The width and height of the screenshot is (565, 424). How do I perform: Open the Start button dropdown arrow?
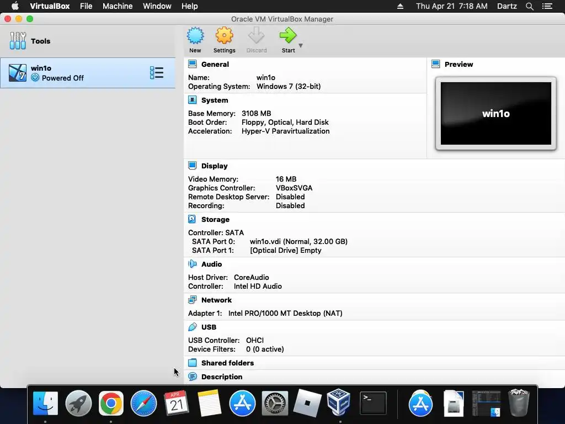(301, 46)
